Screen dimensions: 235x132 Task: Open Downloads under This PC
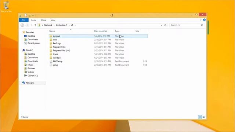tap(33, 61)
